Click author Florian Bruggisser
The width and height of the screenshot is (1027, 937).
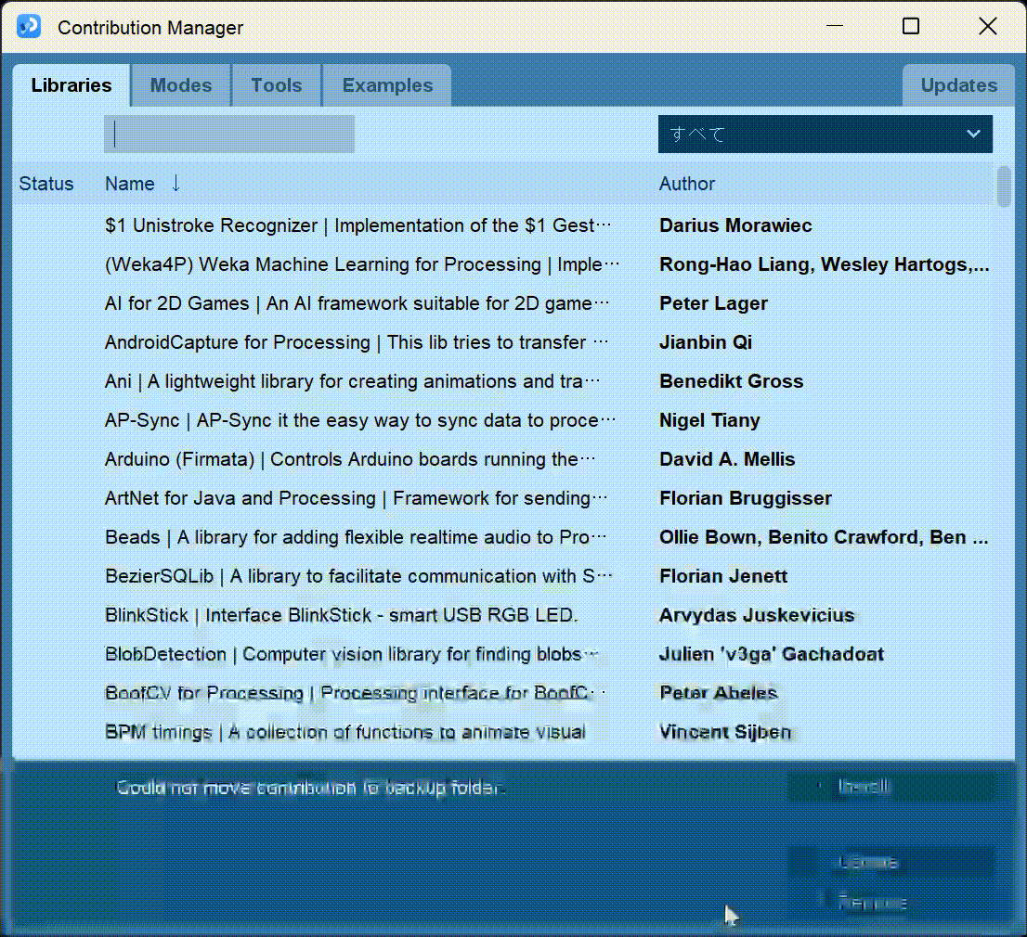pos(746,498)
